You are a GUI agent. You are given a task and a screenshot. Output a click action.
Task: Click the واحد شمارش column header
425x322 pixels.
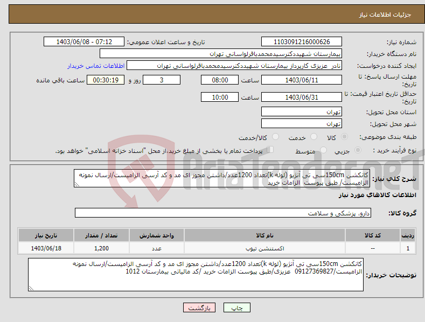157,235
